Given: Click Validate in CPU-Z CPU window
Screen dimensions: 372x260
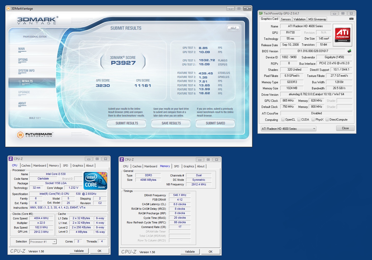Looking at the screenshot, I should tap(79, 251).
